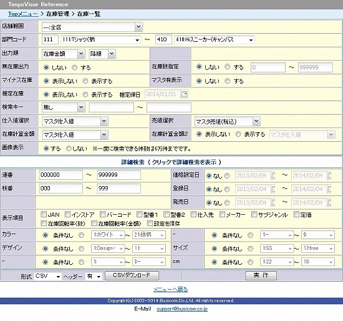Check the JAN display item checkbox
The width and height of the screenshot is (343, 321).
click(44, 214)
